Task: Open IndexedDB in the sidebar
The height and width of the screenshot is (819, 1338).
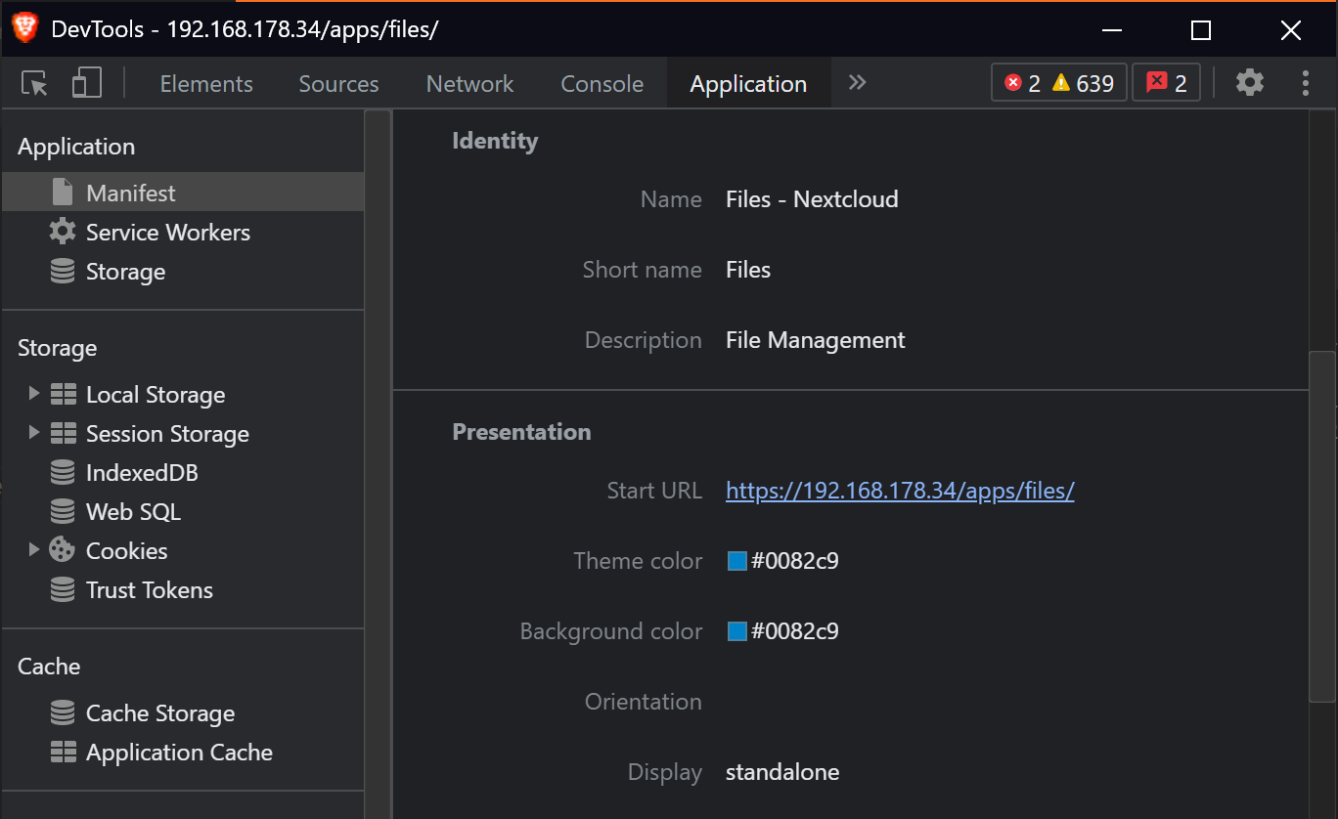Action: click(x=142, y=472)
